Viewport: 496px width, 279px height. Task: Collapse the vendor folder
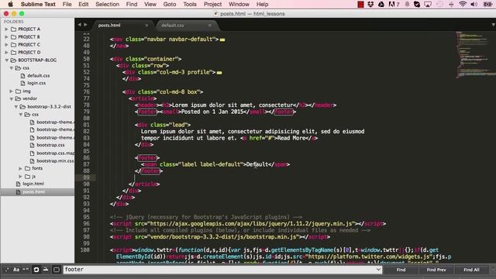coord(11,98)
